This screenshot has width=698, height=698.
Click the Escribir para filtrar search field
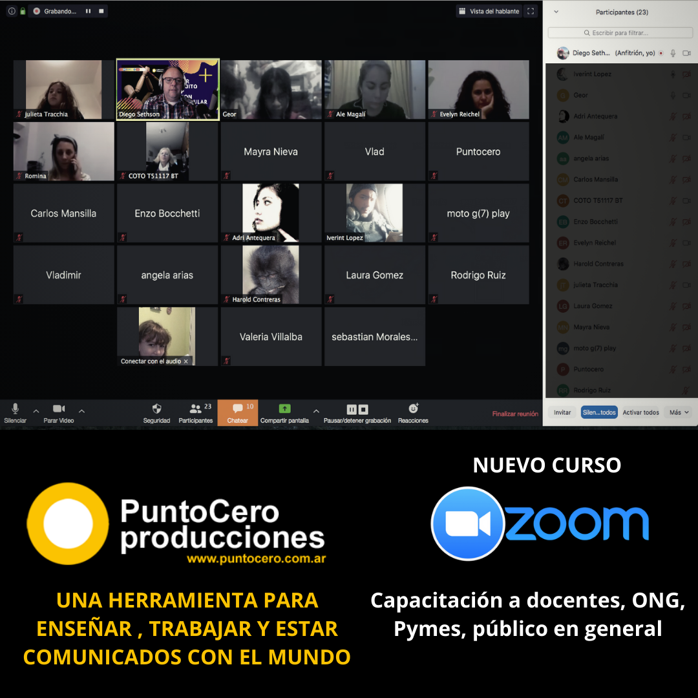[x=620, y=33]
